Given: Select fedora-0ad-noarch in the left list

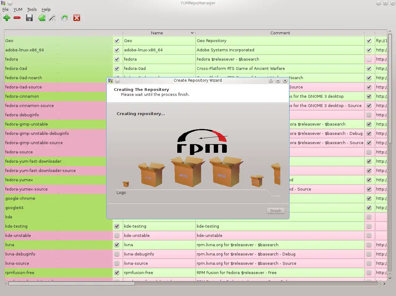Looking at the screenshot, I should click(58, 78).
